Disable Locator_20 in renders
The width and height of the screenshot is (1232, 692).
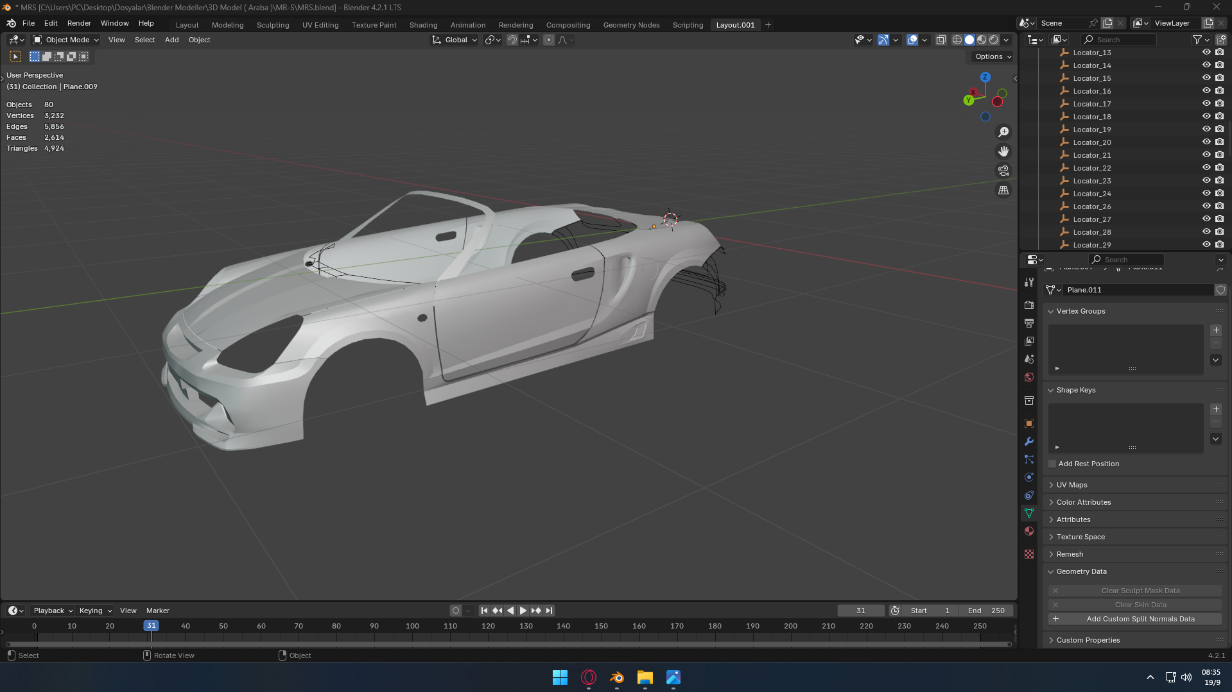point(1219,142)
